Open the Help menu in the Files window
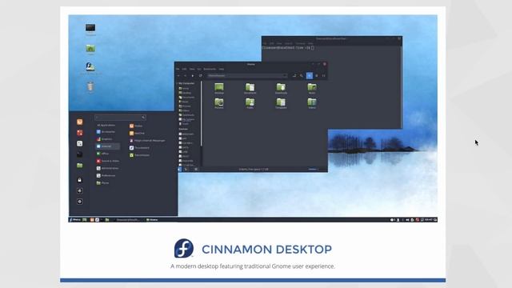 click(222, 70)
